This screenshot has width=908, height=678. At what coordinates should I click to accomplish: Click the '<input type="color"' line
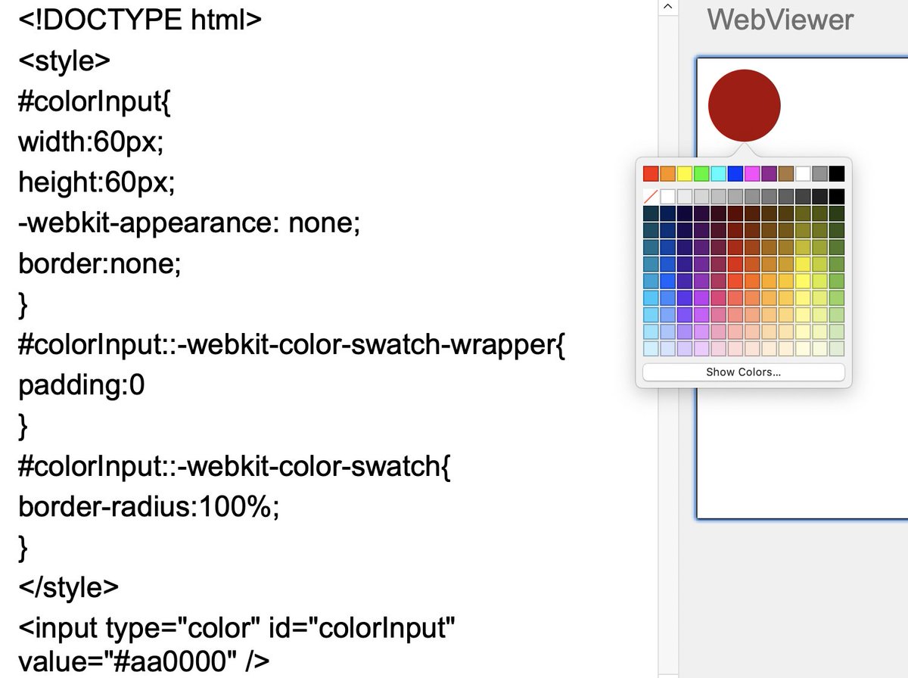(237, 630)
